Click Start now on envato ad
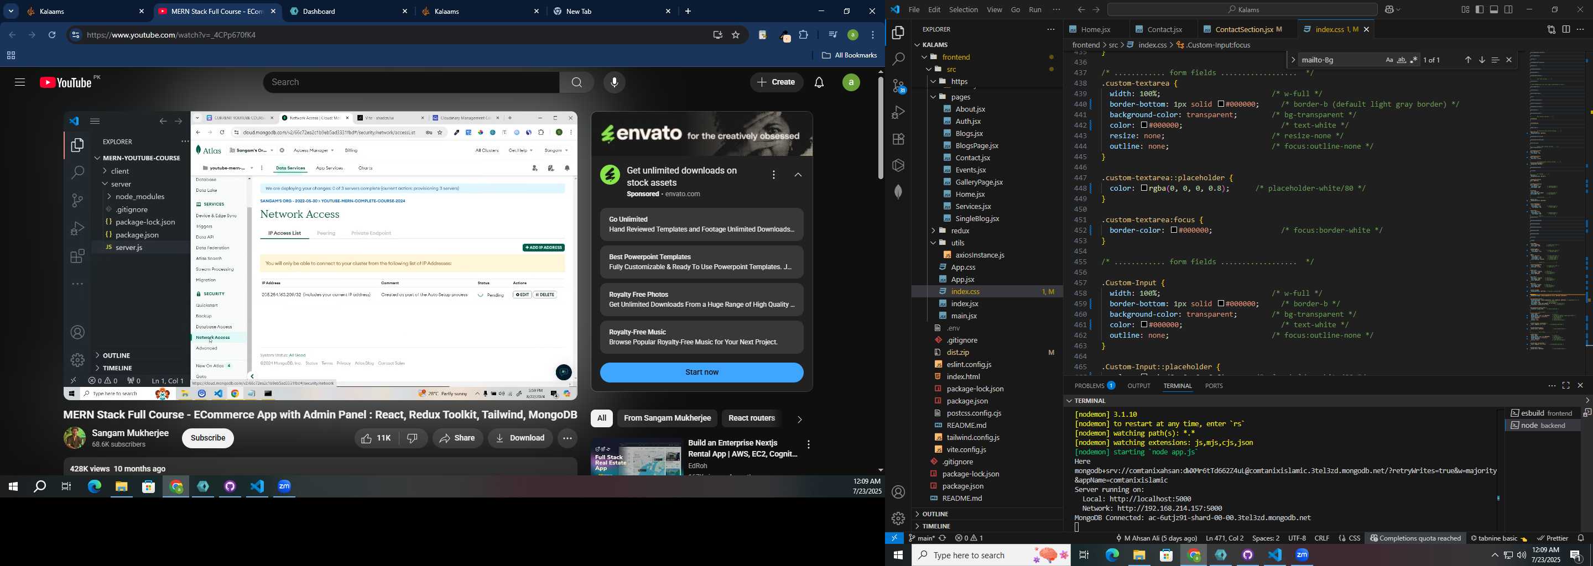This screenshot has width=1593, height=566. pos(702,373)
